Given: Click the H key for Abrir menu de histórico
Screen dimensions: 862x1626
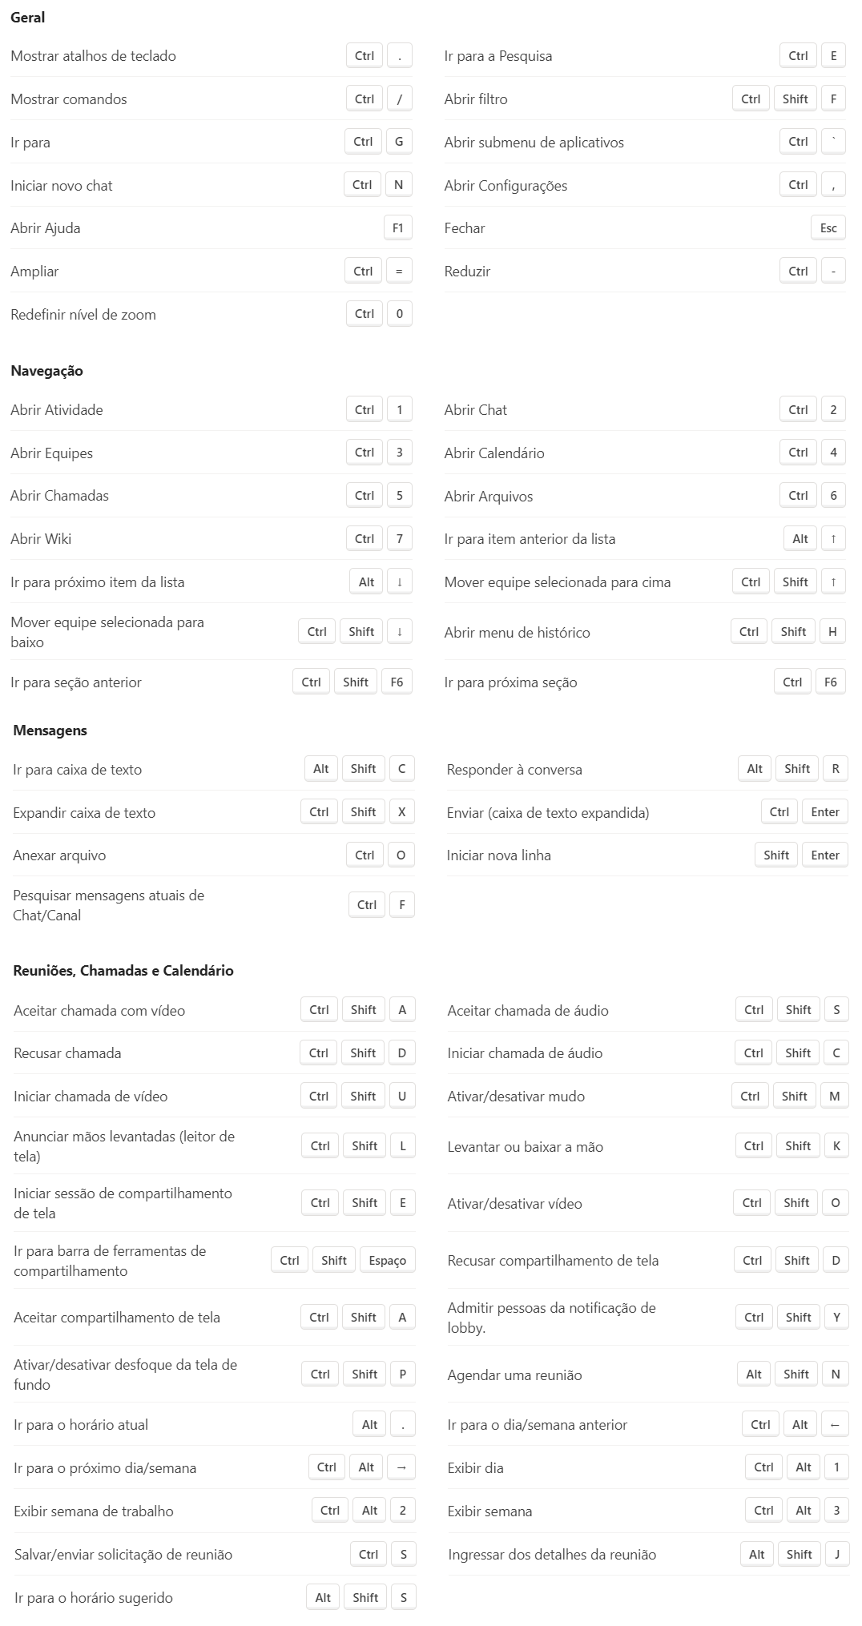Looking at the screenshot, I should [832, 632].
